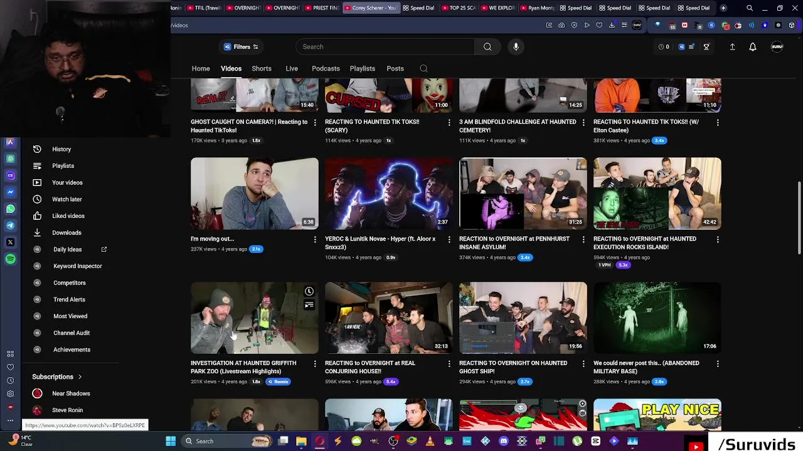The image size is (803, 451).
Task: Open options menu for PENNHURST INSANE ASYLUM video
Action: [x=583, y=239]
